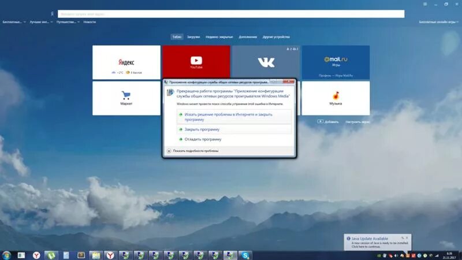Switch to the Загрузки tab
This screenshot has height=260, width=462.
coord(193,37)
